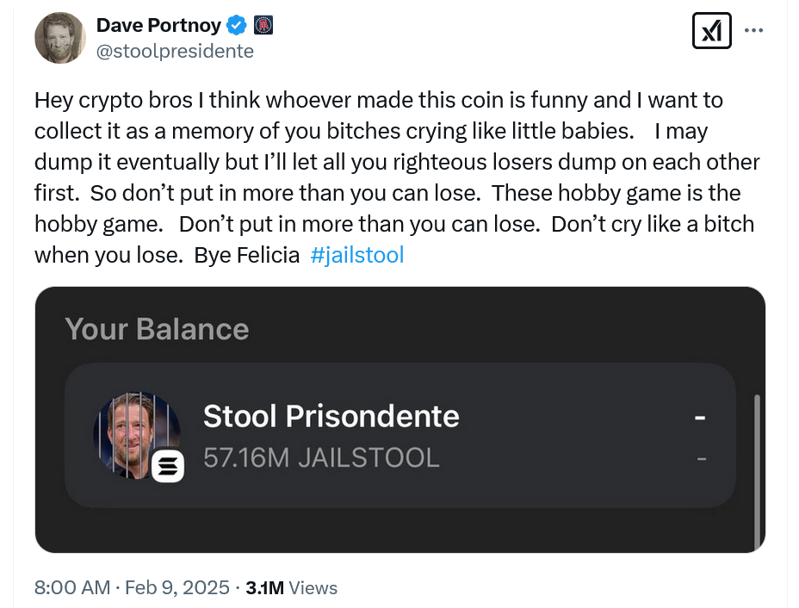The image size is (799, 608).
Task: Click Dave Portnoy's profile avatar
Action: 59,39
